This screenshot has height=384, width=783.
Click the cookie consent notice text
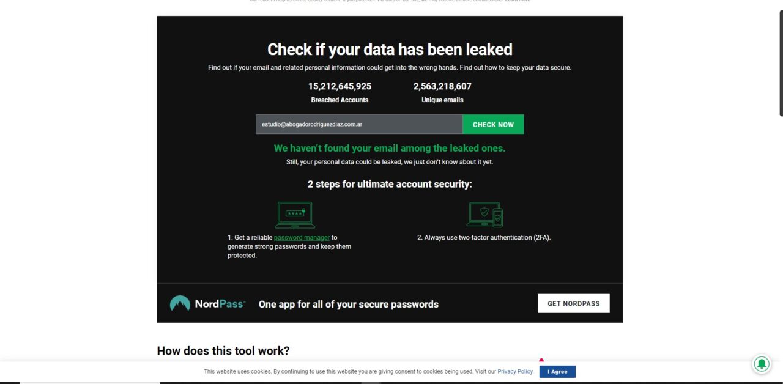point(349,372)
